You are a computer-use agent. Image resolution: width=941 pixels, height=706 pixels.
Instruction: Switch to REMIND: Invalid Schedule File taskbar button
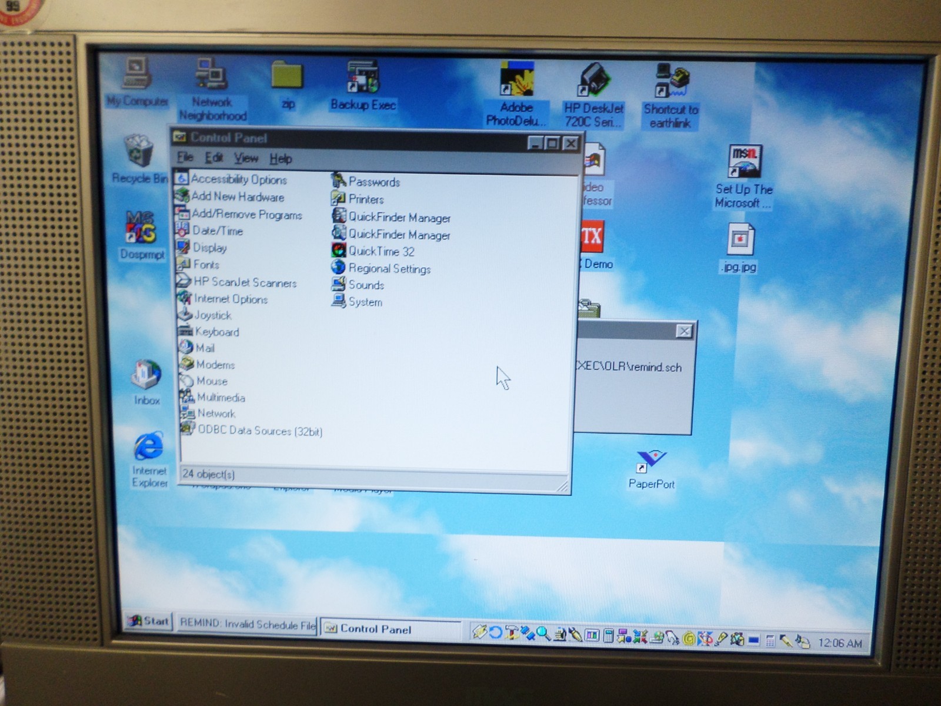coord(247,624)
